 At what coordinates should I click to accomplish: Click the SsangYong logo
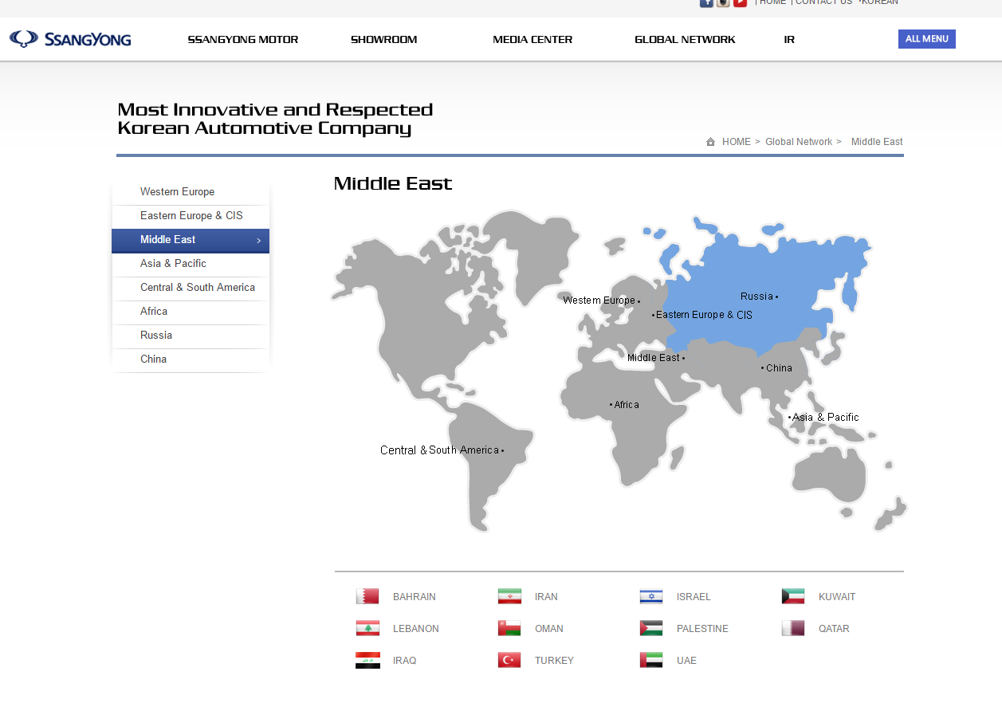coord(70,39)
